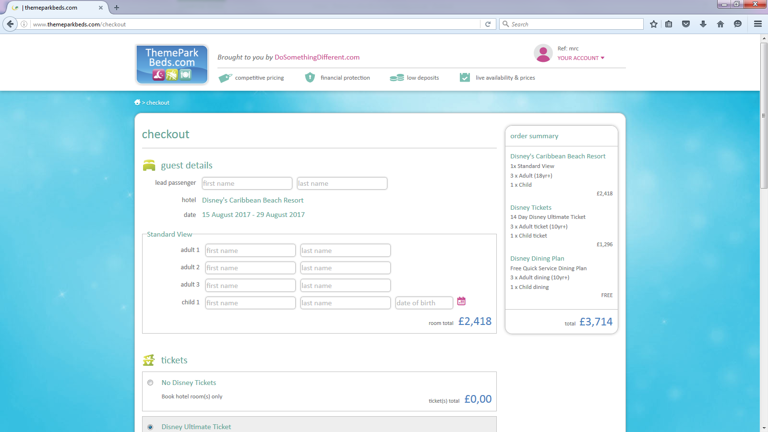Click the tickets section icon
Image resolution: width=768 pixels, height=432 pixels.
coord(149,360)
